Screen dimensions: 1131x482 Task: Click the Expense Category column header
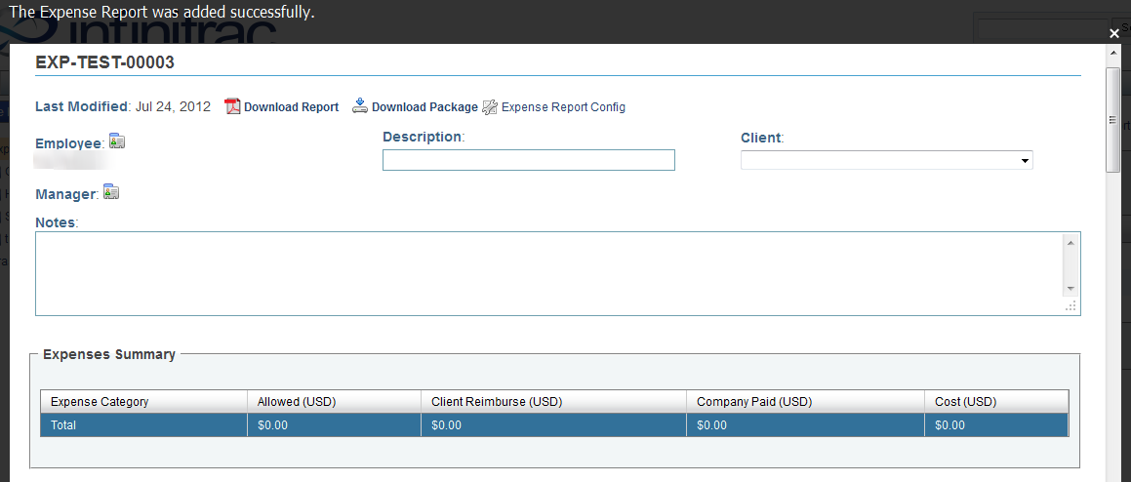[143, 402]
